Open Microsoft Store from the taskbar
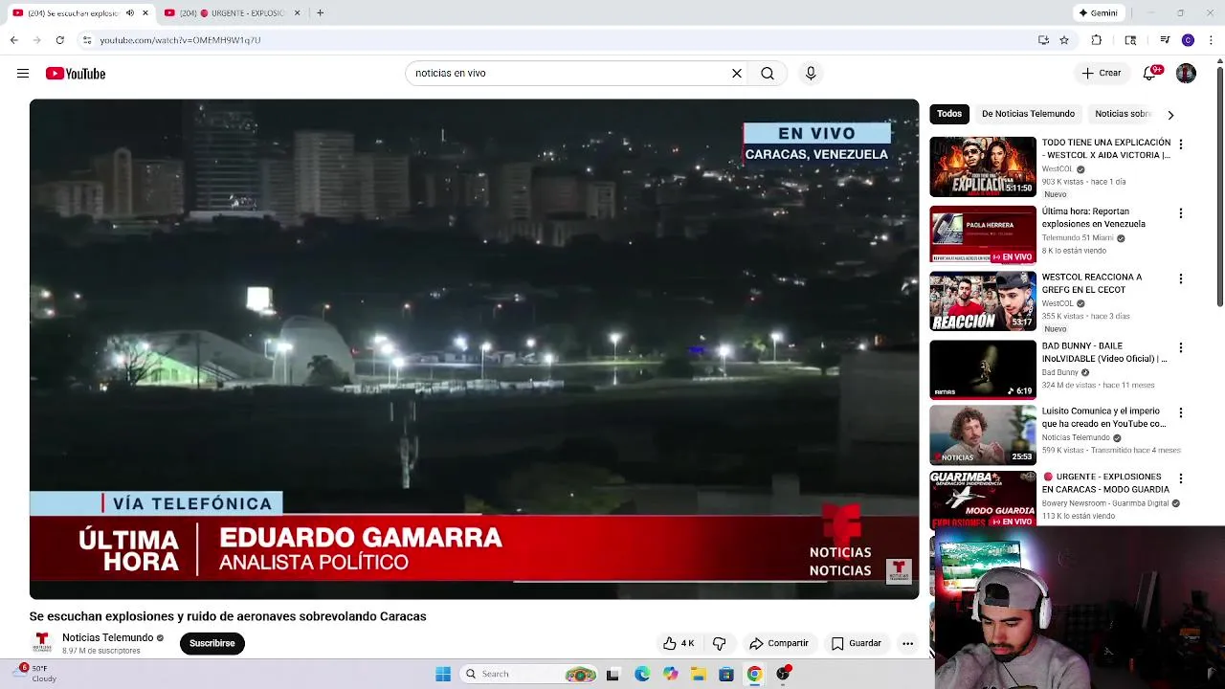1225x689 pixels. [726, 674]
